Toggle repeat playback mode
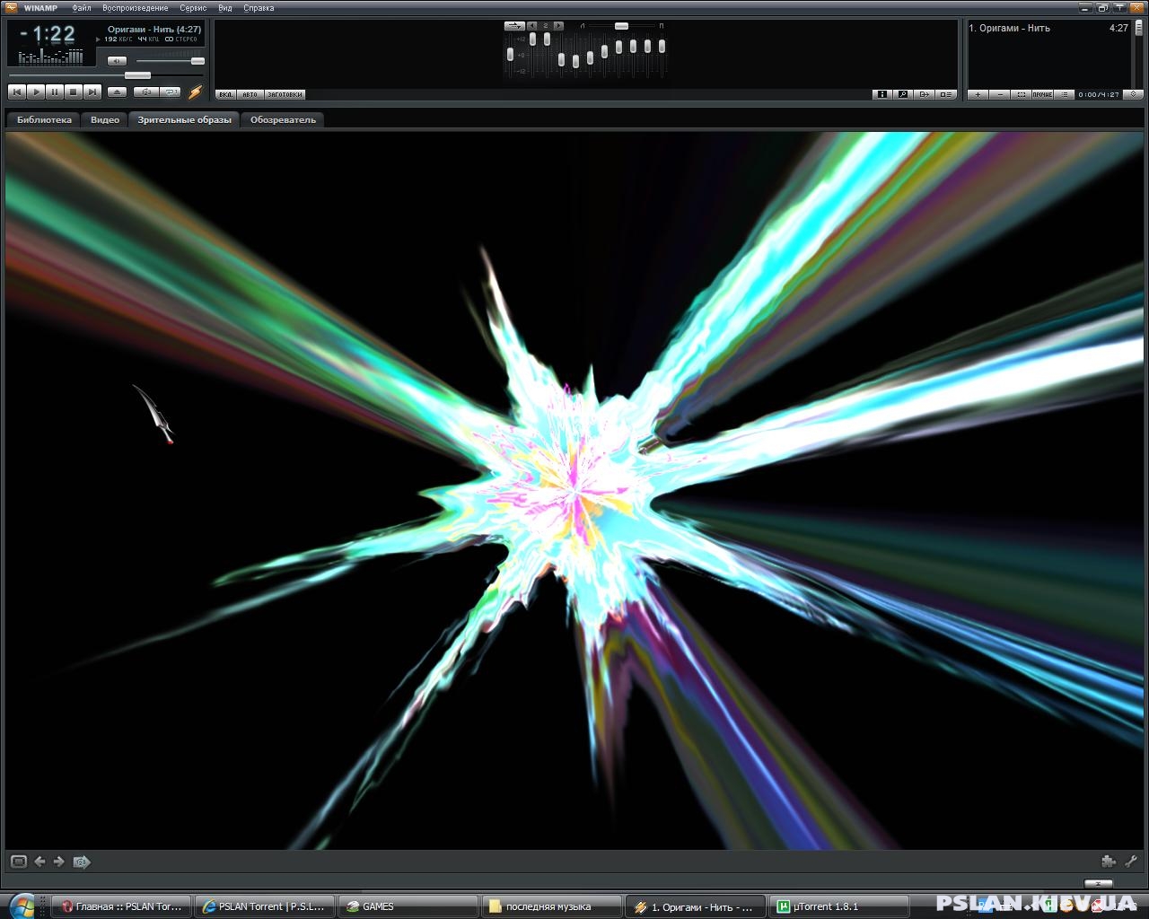 click(x=170, y=92)
